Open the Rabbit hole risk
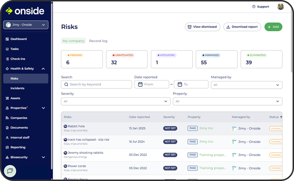 (x=76, y=126)
